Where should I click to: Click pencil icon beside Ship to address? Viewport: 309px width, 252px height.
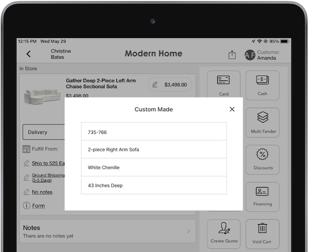tap(26, 163)
